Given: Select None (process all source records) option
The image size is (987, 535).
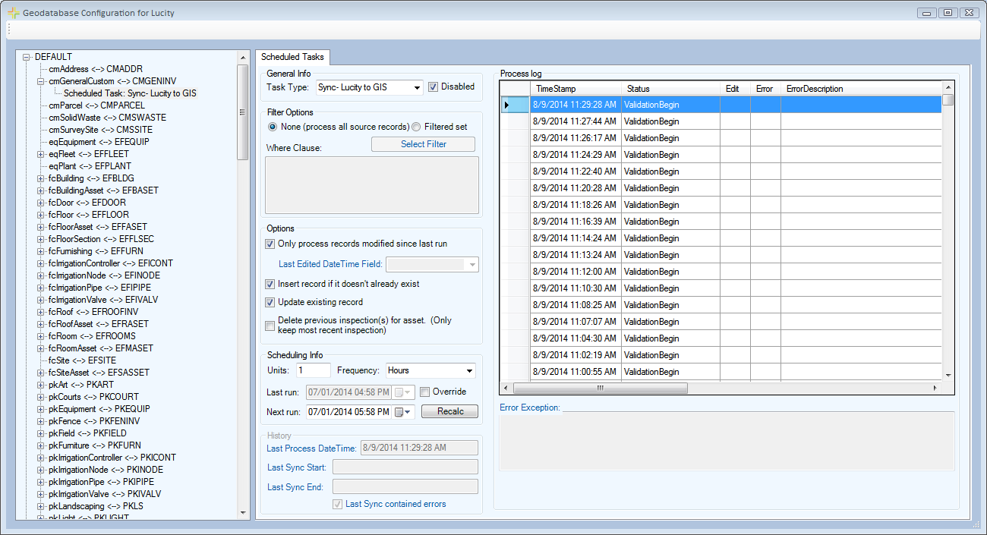Looking at the screenshot, I should pos(273,127).
